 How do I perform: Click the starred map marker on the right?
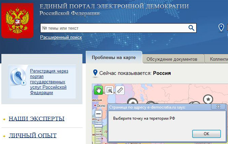(208, 99)
